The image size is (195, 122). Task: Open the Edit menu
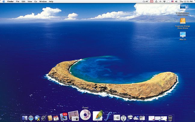pyautogui.click(x=23, y=2)
